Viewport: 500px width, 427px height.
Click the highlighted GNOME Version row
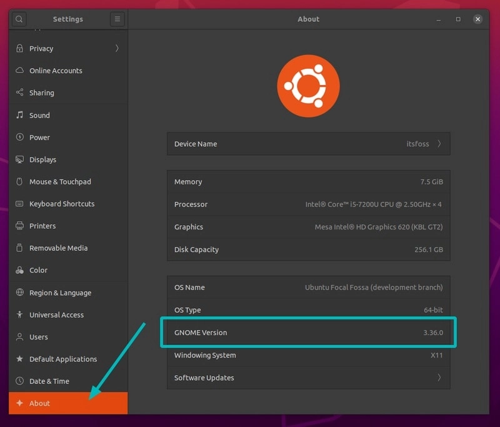click(x=308, y=332)
